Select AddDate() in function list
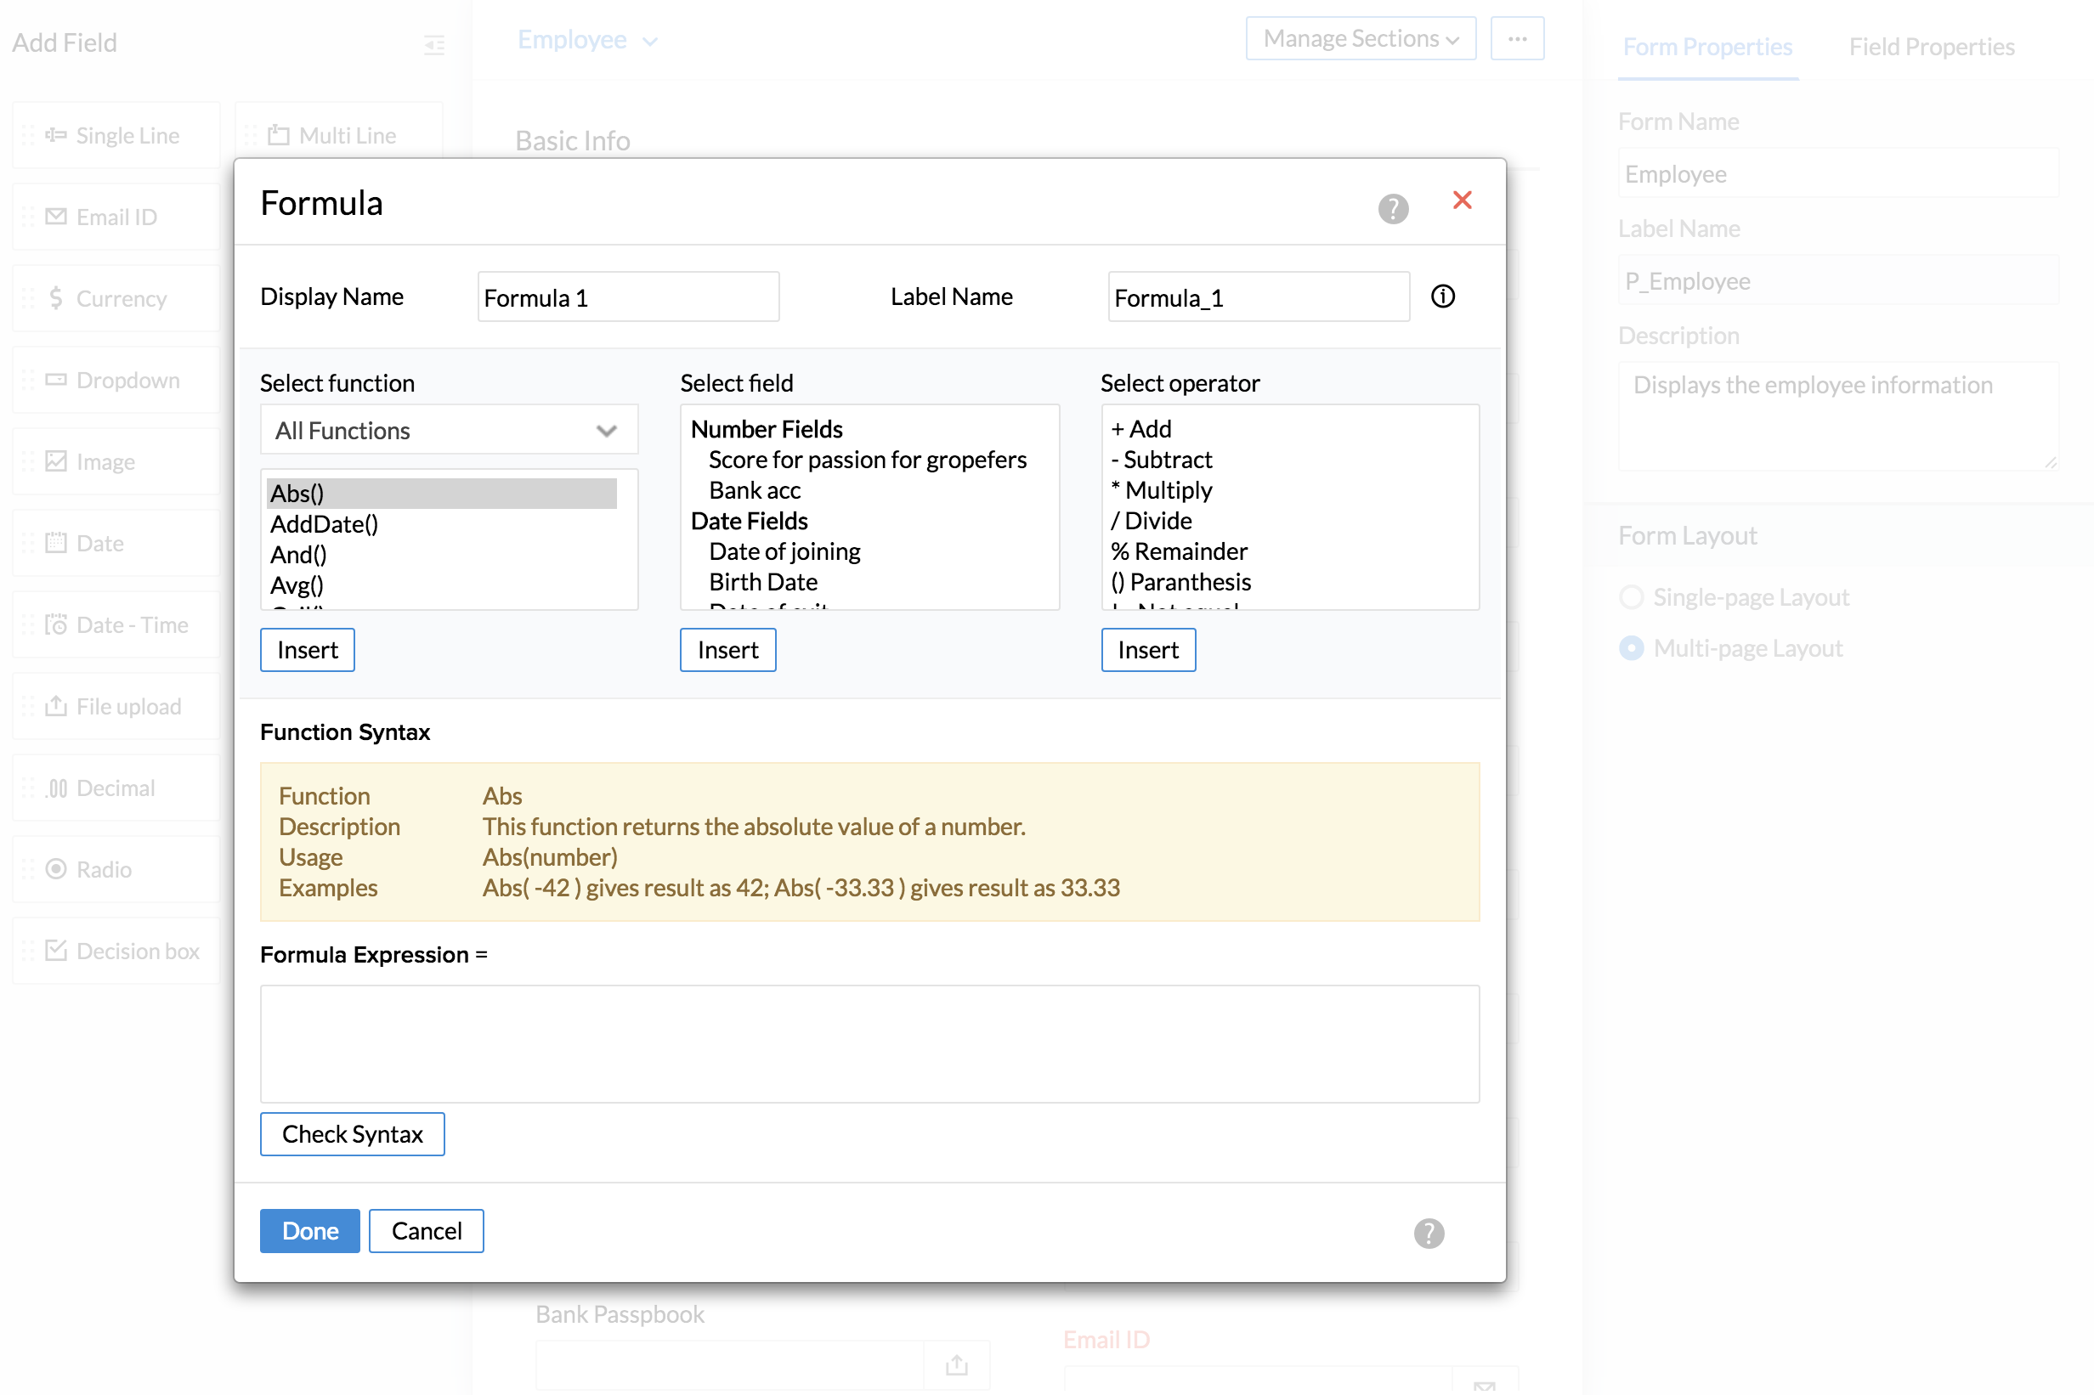The width and height of the screenshot is (2094, 1395). 325,524
